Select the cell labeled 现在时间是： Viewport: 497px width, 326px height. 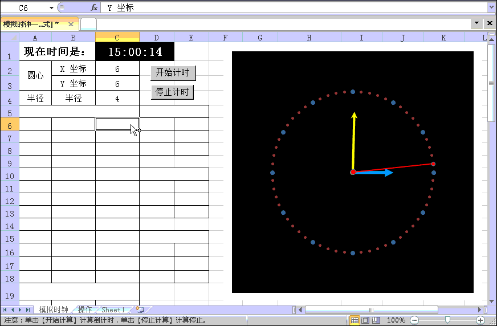pyautogui.click(x=58, y=52)
